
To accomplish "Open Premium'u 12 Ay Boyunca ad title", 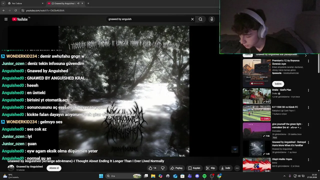I will click(x=286, y=62).
